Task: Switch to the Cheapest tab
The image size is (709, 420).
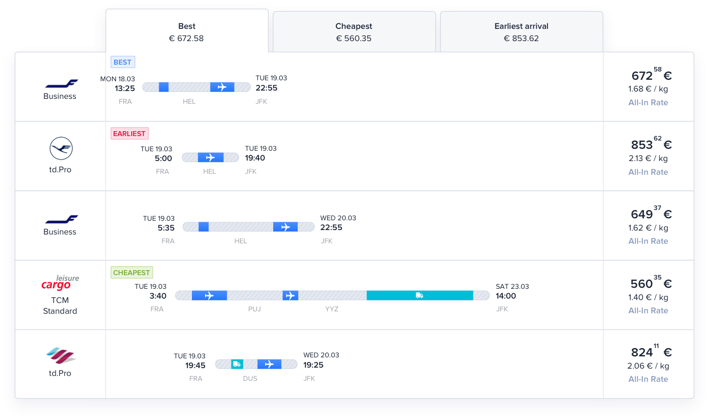Action: click(354, 31)
